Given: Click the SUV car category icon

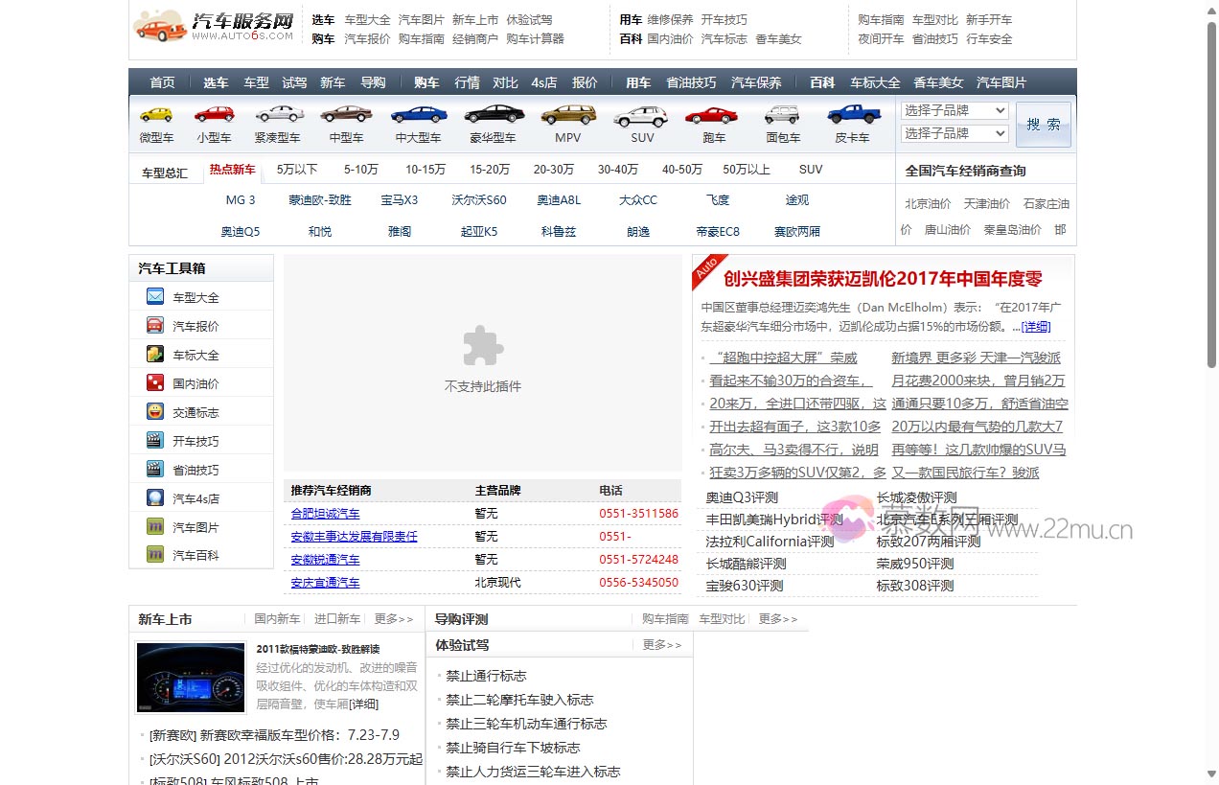Looking at the screenshot, I should pyautogui.click(x=640, y=114).
